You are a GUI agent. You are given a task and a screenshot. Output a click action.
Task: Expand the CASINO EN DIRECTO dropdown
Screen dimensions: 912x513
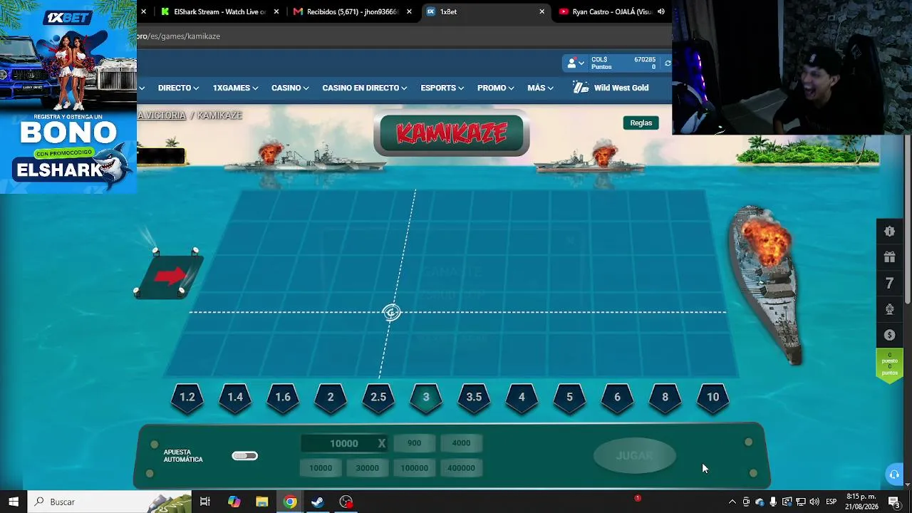pos(365,88)
